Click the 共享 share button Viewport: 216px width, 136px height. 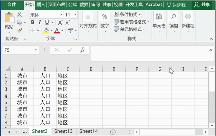click(202, 4)
